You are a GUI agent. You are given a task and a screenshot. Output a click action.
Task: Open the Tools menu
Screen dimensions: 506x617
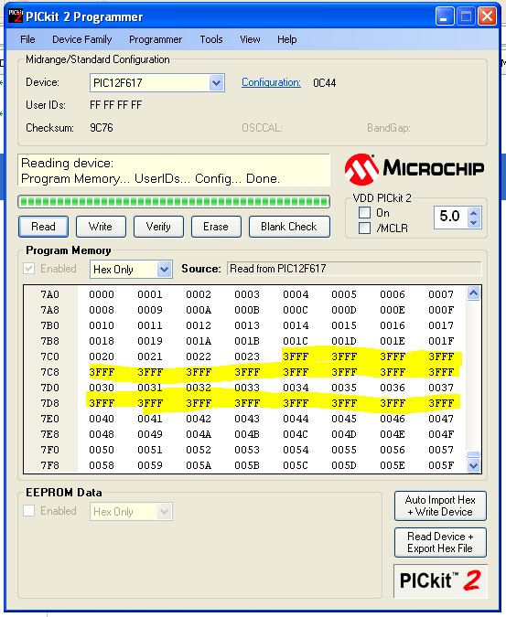click(211, 39)
